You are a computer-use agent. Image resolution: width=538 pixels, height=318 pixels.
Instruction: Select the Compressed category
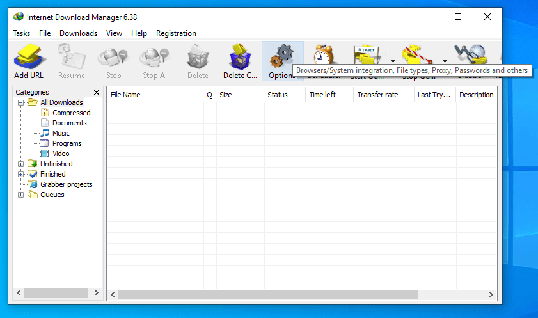[72, 113]
